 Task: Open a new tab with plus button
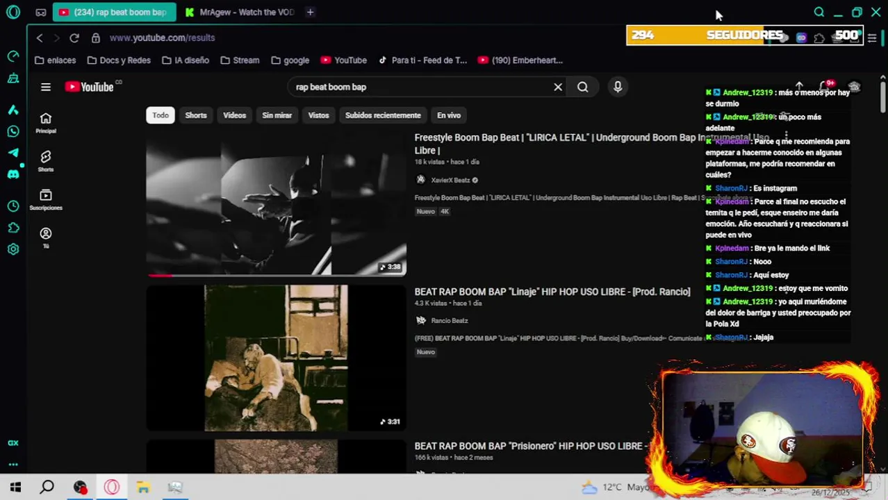click(x=311, y=12)
